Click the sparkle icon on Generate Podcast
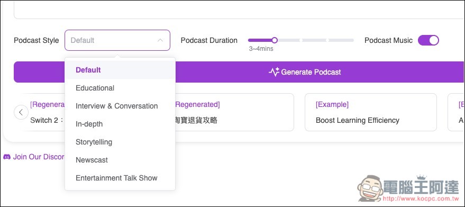The height and width of the screenshot is (207, 465). pyautogui.click(x=274, y=72)
